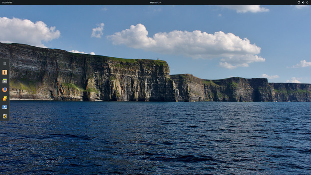311x175 pixels.
Task: Click the small tower atop the cliff
Action: point(158,59)
